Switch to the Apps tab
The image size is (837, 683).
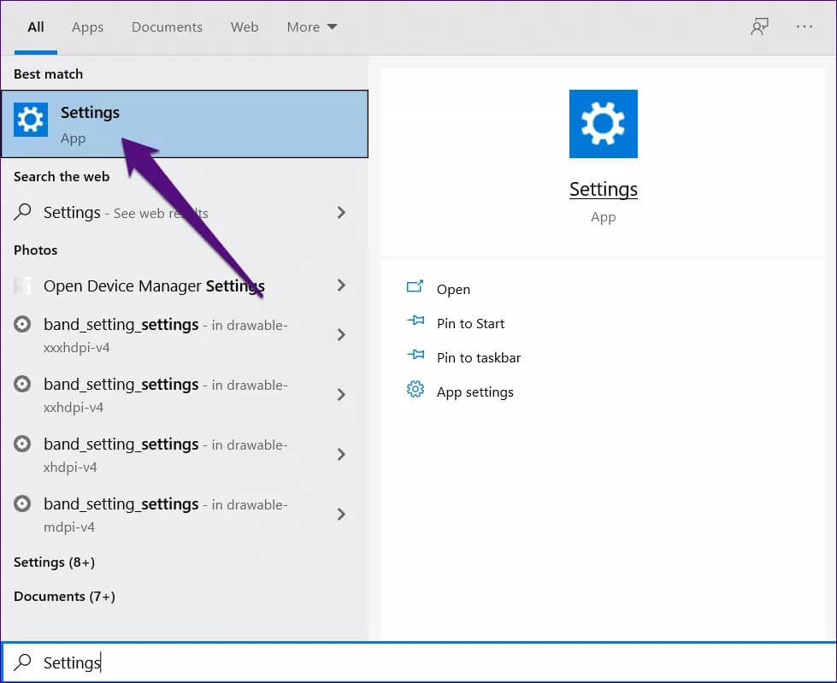pyautogui.click(x=87, y=26)
